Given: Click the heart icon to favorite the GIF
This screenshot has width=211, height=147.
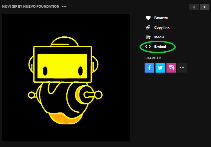Looking at the screenshot, I should coord(148,18).
